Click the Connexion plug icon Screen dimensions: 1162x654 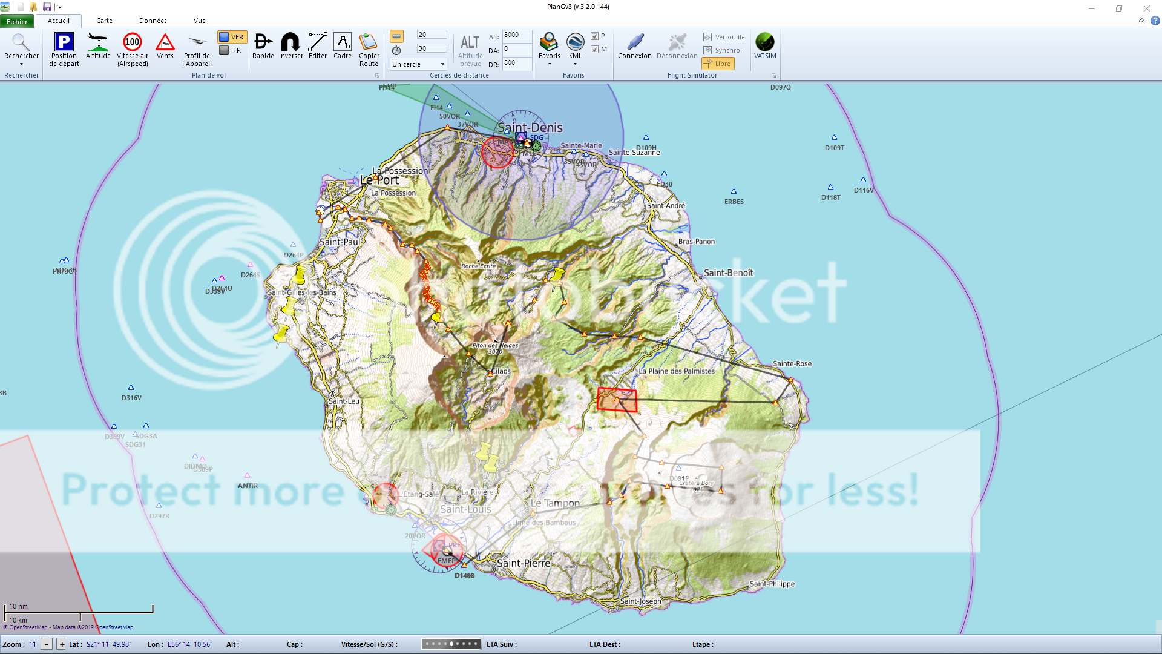(x=635, y=42)
